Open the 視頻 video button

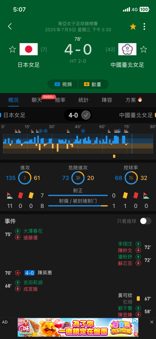click(63, 84)
